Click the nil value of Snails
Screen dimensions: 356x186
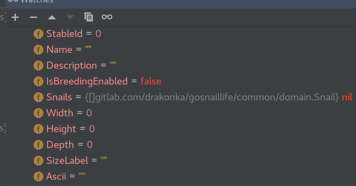(347, 97)
